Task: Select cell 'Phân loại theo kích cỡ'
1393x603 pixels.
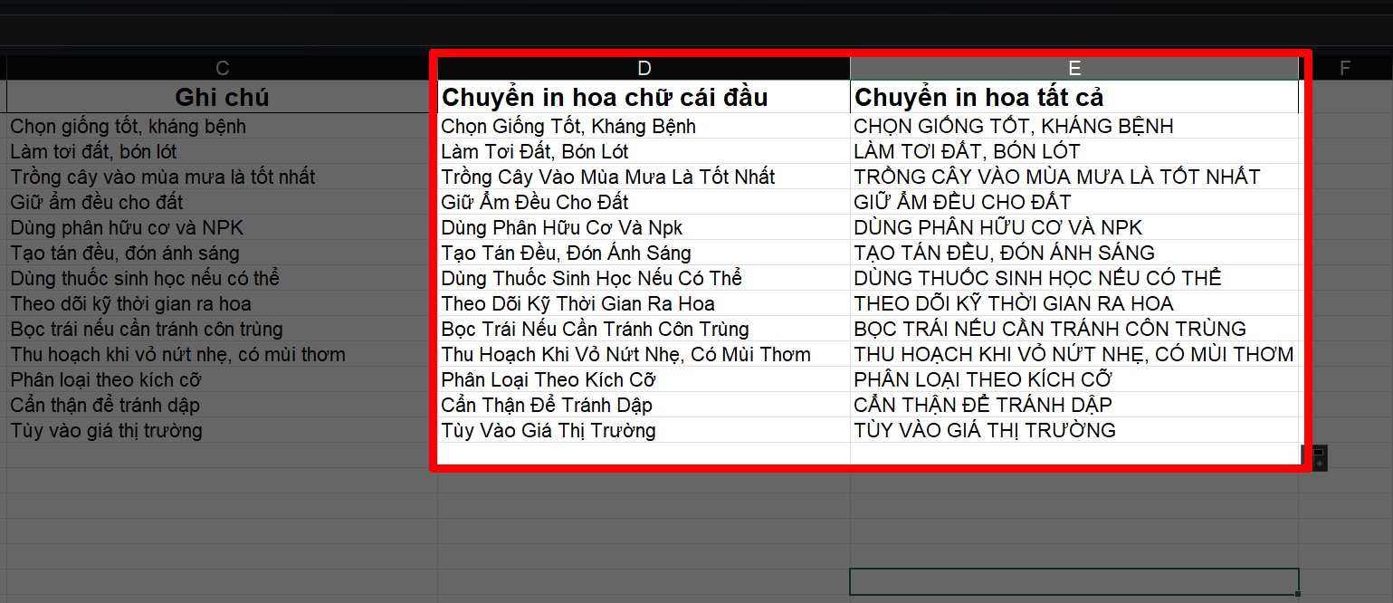Action: coord(222,379)
